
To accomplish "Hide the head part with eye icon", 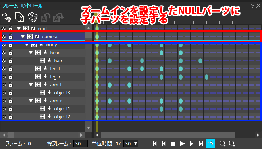I will (x=4, y=53).
